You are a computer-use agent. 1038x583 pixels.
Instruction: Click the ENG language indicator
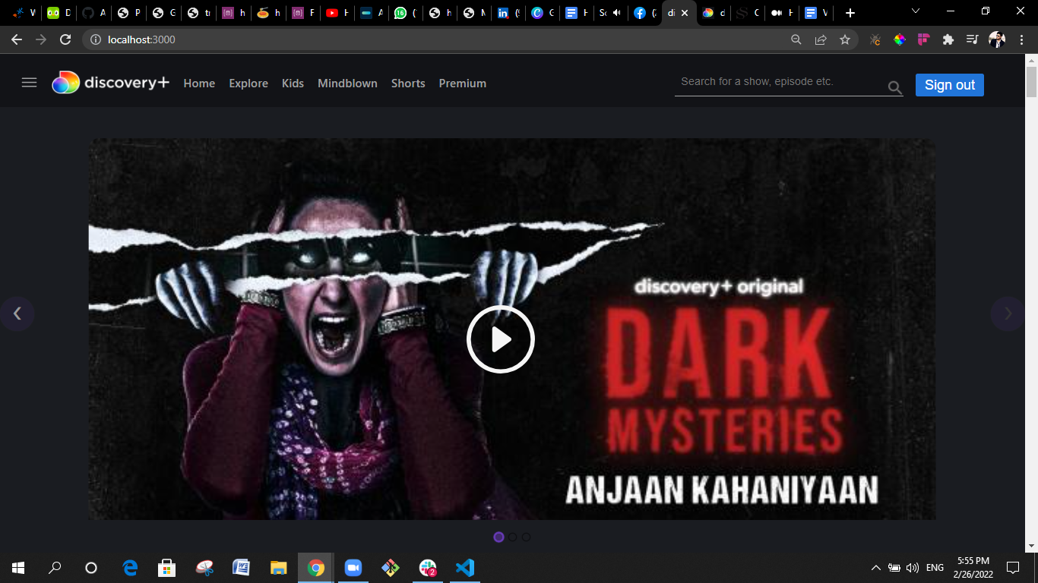click(x=935, y=567)
